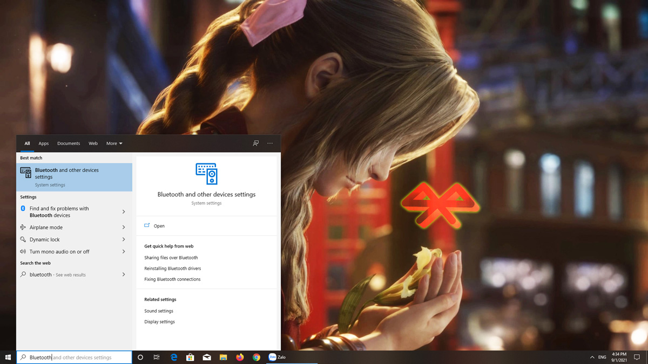Image resolution: width=648 pixels, height=364 pixels.
Task: Open Sound settings related link
Action: coord(159,311)
